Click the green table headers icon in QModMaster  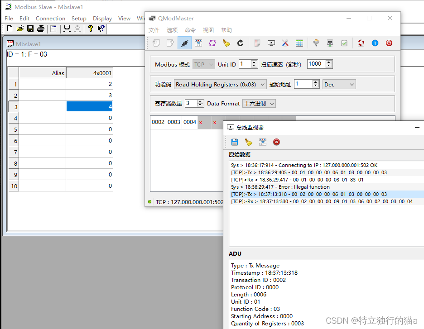[299, 43]
